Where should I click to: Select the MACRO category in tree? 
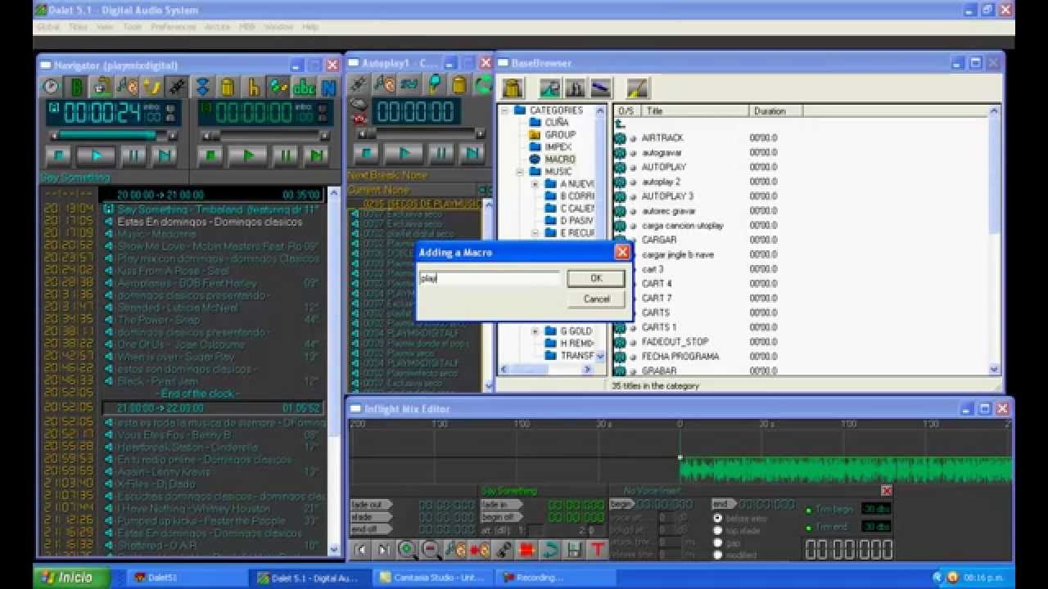(559, 160)
